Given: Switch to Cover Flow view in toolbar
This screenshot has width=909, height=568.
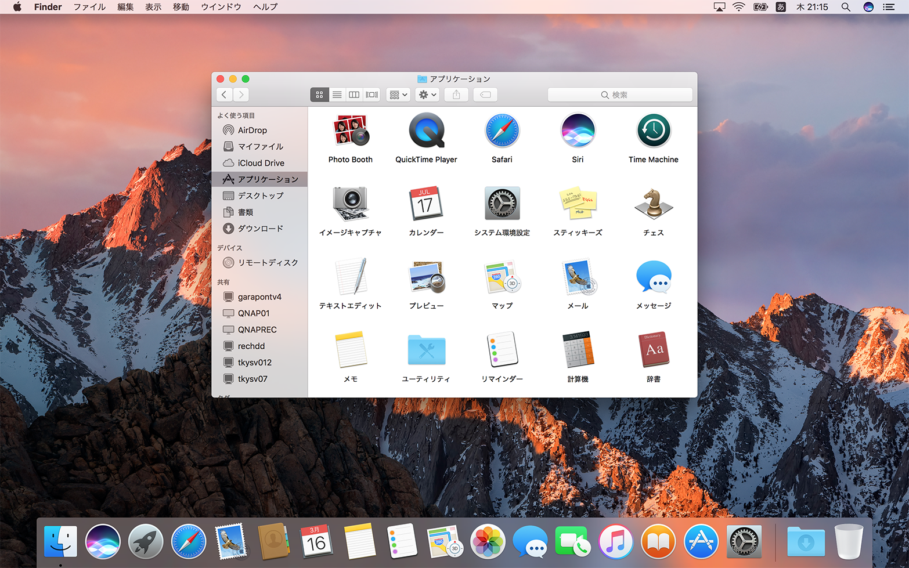Looking at the screenshot, I should (371, 95).
